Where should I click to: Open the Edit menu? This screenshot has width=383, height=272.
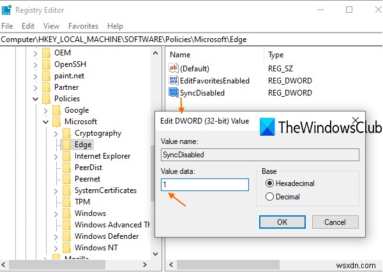pyautogui.click(x=28, y=26)
